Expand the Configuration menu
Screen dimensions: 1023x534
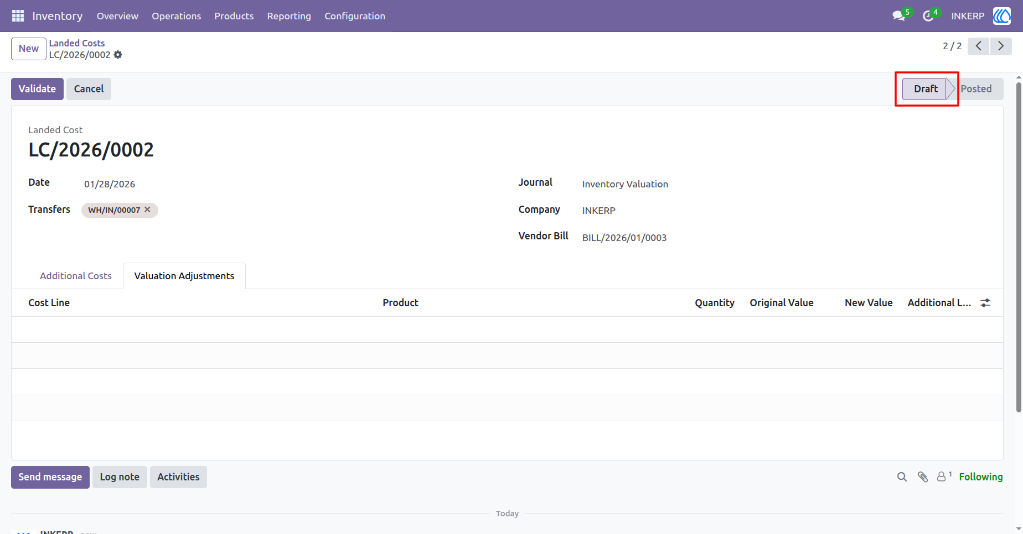click(355, 16)
